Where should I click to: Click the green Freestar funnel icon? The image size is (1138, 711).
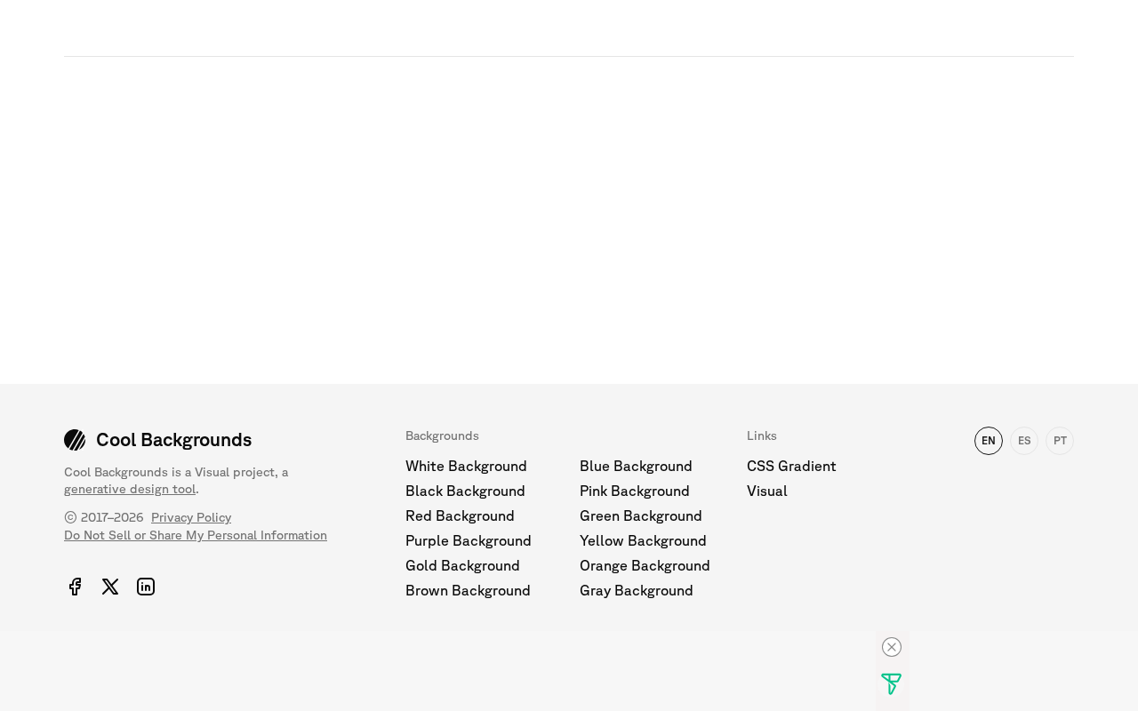pos(891,684)
